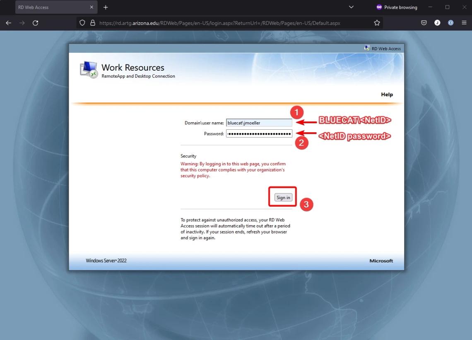This screenshot has height=340, width=472.
Task: Bookmark this page with the star icon
Action: click(377, 23)
